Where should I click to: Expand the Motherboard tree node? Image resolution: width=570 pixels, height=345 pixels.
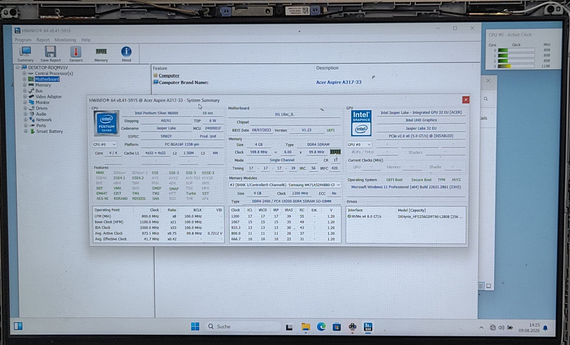[x=25, y=79]
